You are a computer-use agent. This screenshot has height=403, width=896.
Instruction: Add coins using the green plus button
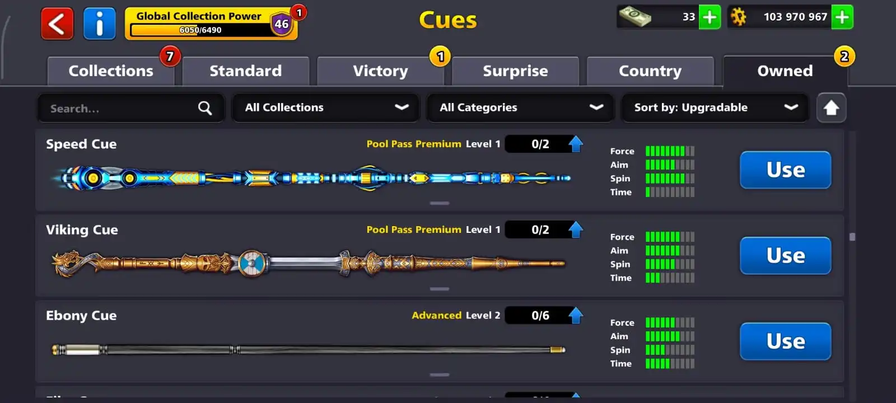click(x=842, y=17)
